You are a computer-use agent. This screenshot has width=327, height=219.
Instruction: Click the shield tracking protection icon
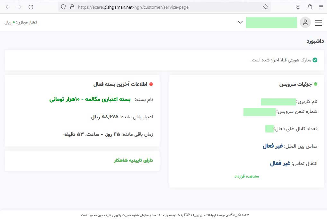coord(63,7)
